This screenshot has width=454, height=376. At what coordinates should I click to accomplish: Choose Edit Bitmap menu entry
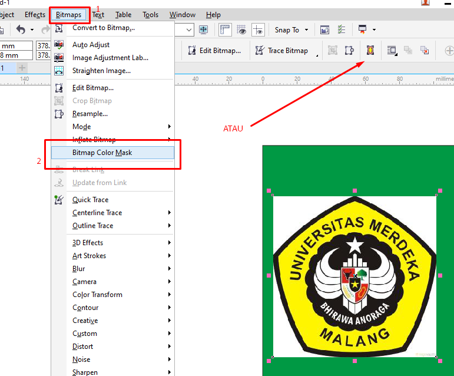113,88
